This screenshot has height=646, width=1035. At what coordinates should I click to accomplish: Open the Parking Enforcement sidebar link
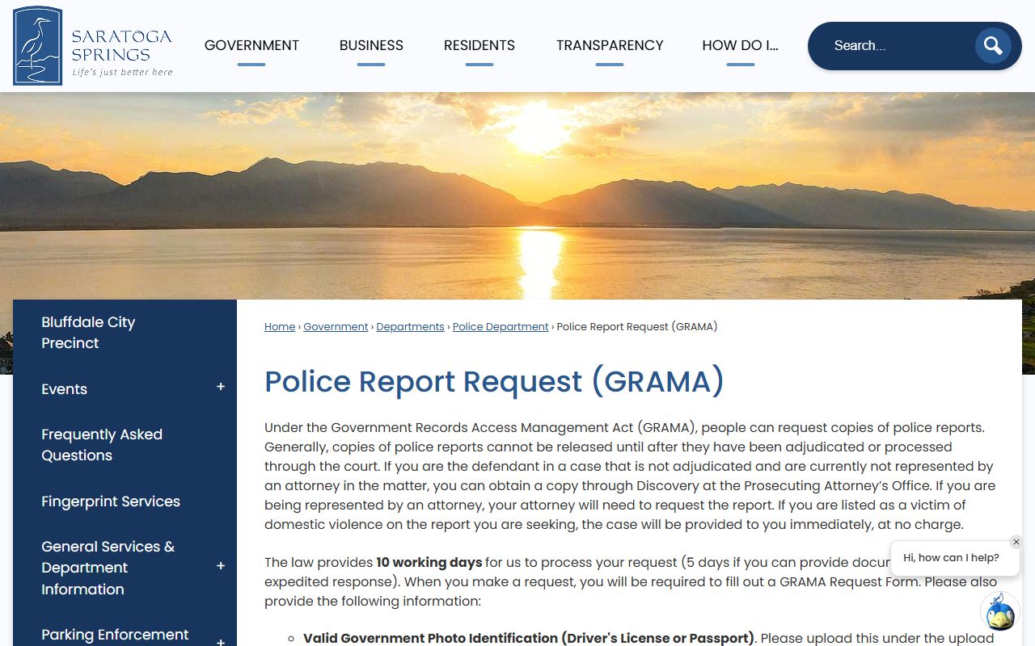coord(115,635)
